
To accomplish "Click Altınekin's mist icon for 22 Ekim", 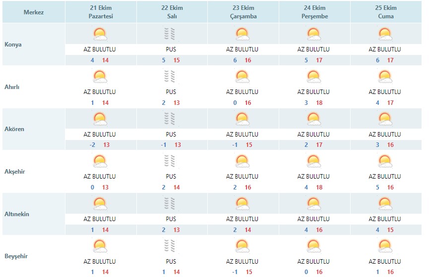I will [170, 204].
